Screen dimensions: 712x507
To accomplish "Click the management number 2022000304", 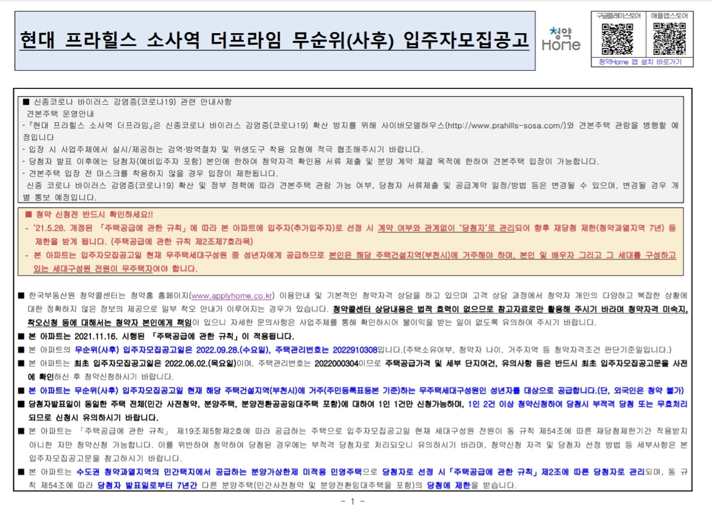I will coord(337,363).
